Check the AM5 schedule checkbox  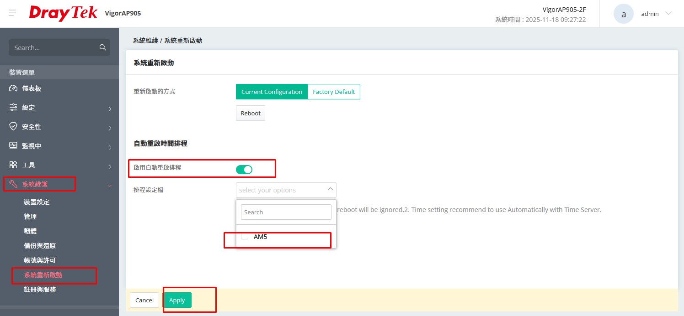pyautogui.click(x=245, y=236)
